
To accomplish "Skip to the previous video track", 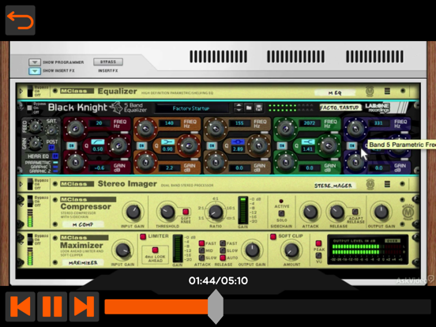I will (x=21, y=306).
